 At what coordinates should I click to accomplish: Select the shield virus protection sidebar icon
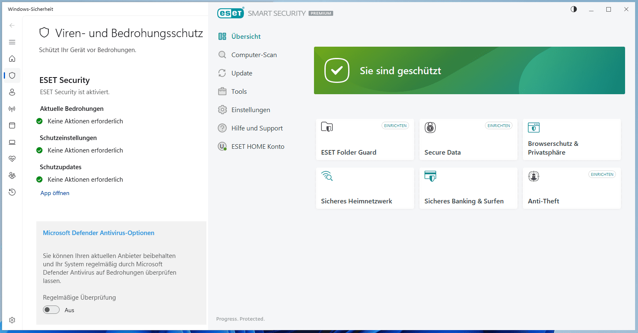point(12,75)
